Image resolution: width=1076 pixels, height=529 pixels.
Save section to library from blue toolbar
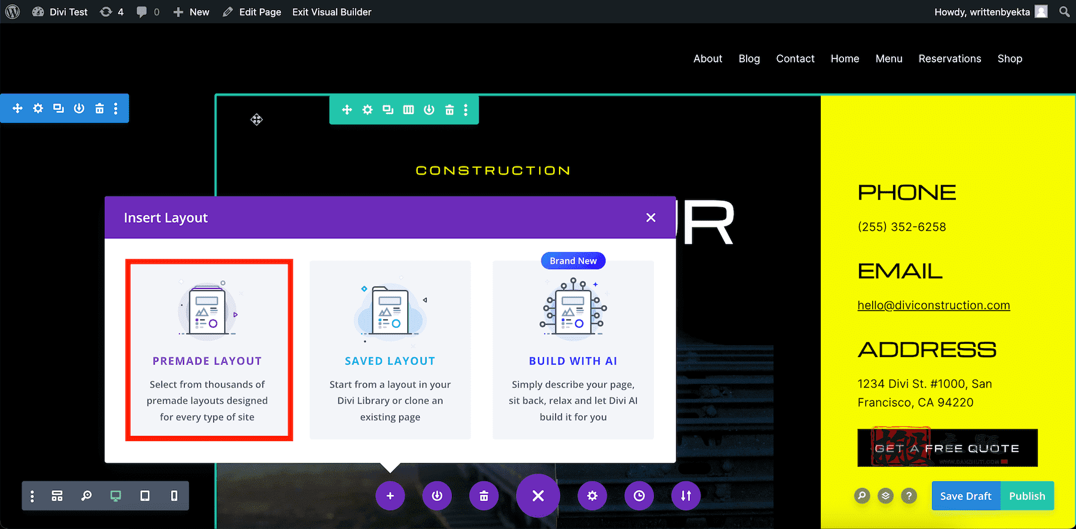[79, 109]
